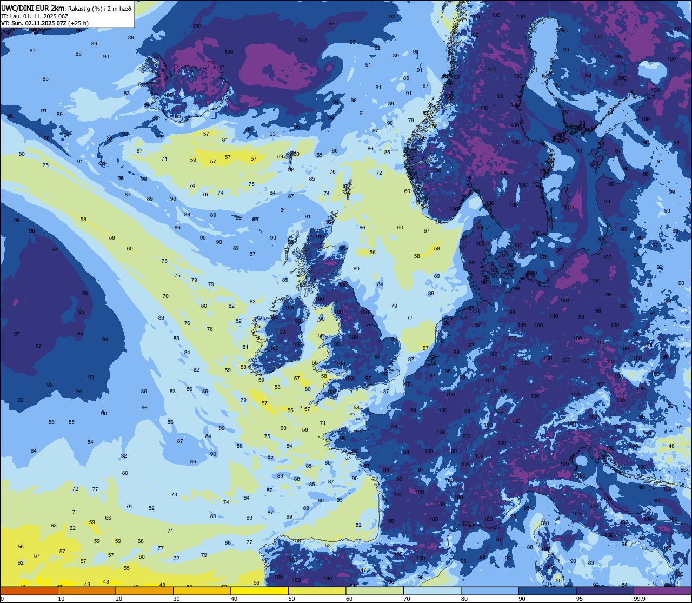The height and width of the screenshot is (603, 692).
Task: Click the 50–60 pale yellow legend swatch
Action: click(317, 591)
